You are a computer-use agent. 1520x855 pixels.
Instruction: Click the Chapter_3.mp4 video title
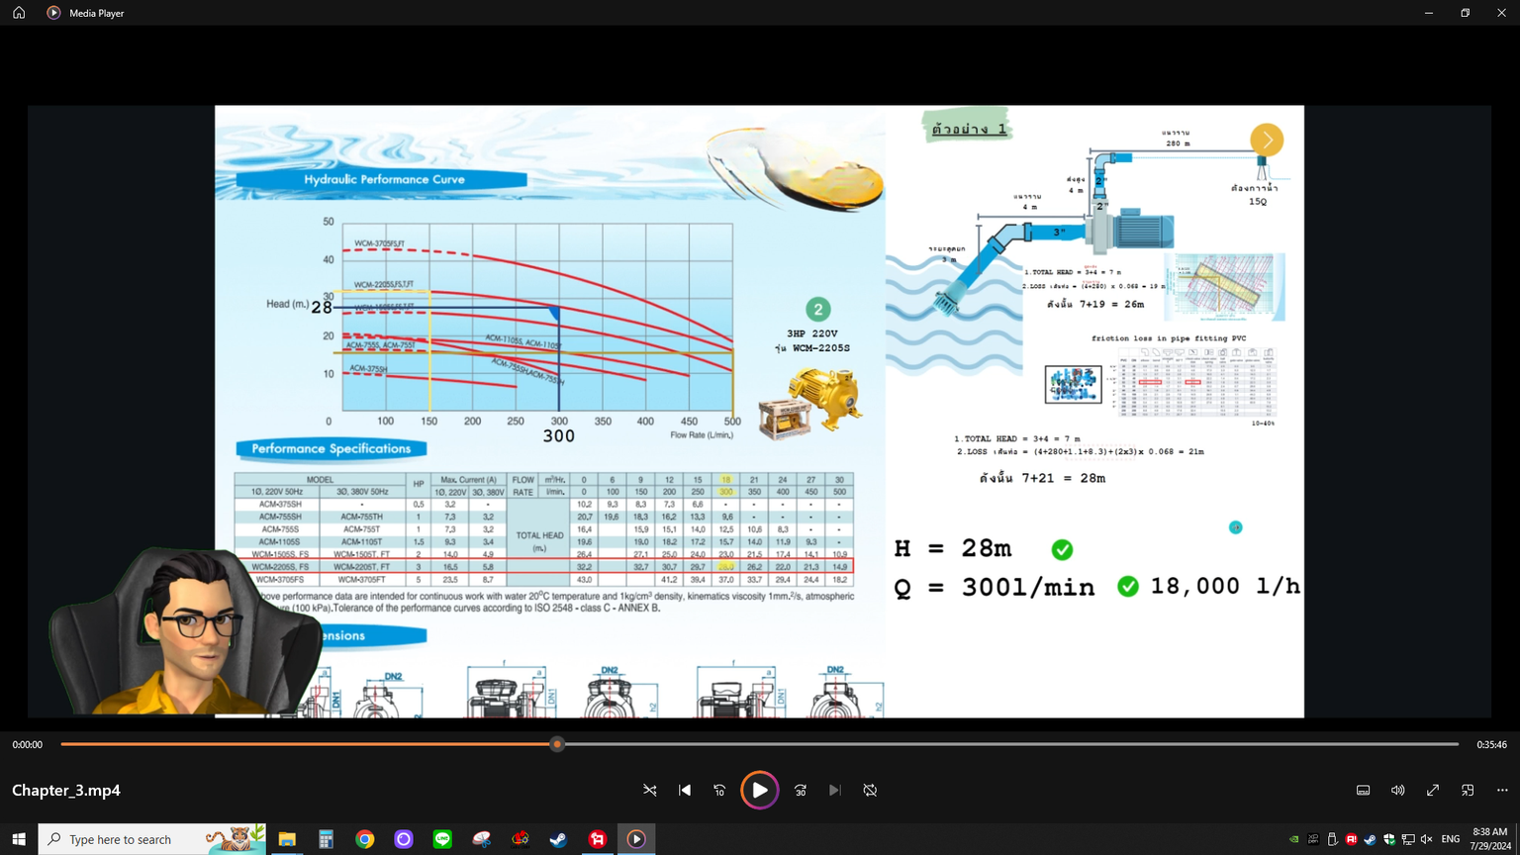66,791
